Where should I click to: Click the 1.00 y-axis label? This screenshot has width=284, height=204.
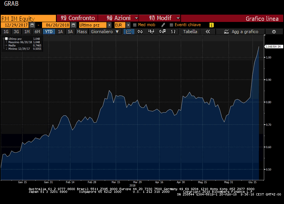pos(269,57)
